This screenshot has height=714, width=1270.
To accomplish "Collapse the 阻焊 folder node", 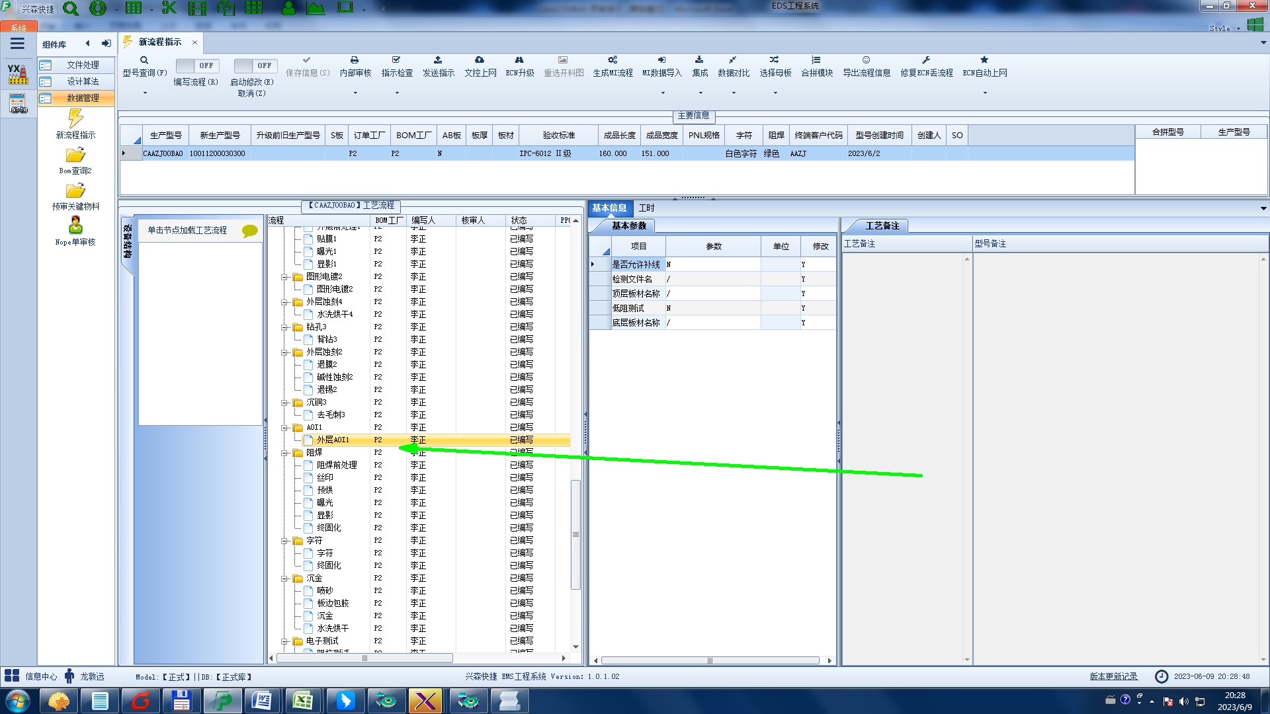I will (x=284, y=453).
